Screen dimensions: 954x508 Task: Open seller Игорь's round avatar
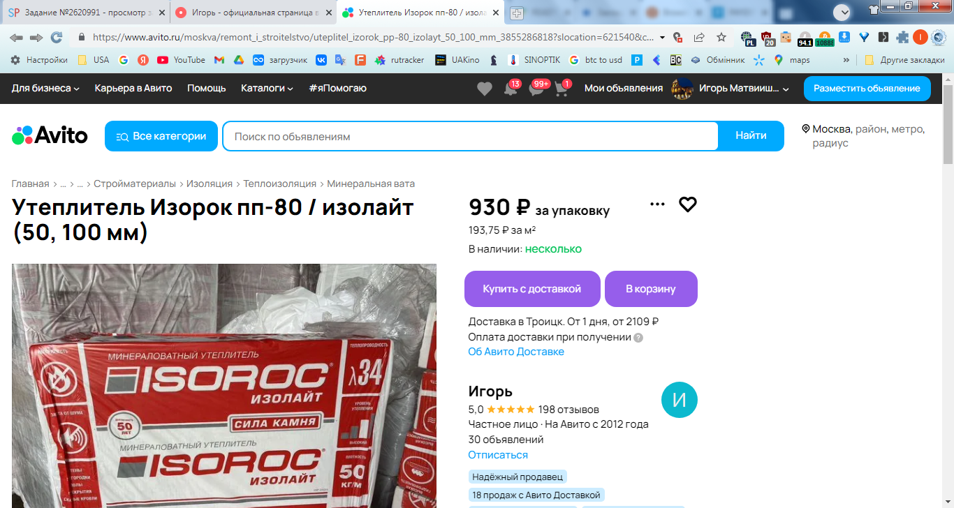pos(679,401)
